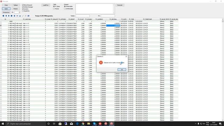This screenshot has width=224, height=126.
Task: Click TP_VARCHAR column header
Action: click(x=27, y=19)
